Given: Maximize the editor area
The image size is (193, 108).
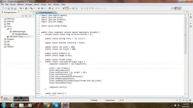Looking at the screenshot, I should [x=187, y=12].
